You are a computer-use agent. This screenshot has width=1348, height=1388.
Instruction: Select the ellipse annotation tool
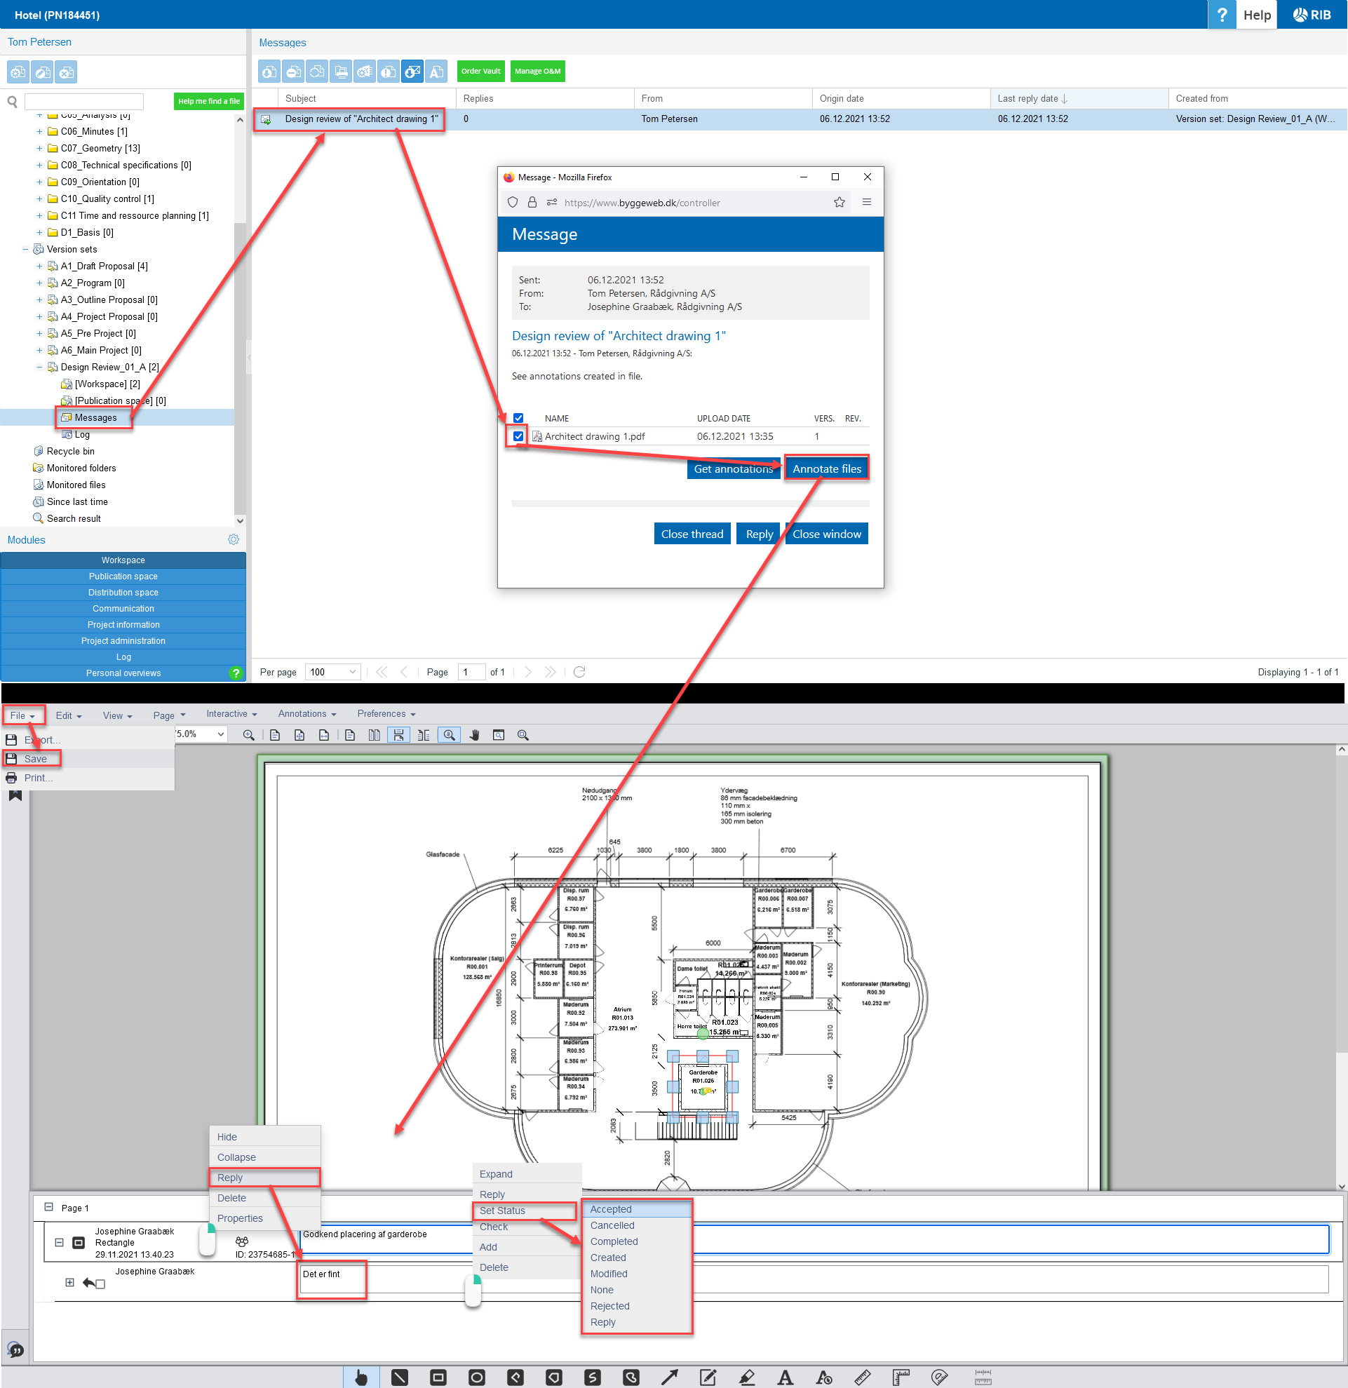pos(476,1377)
